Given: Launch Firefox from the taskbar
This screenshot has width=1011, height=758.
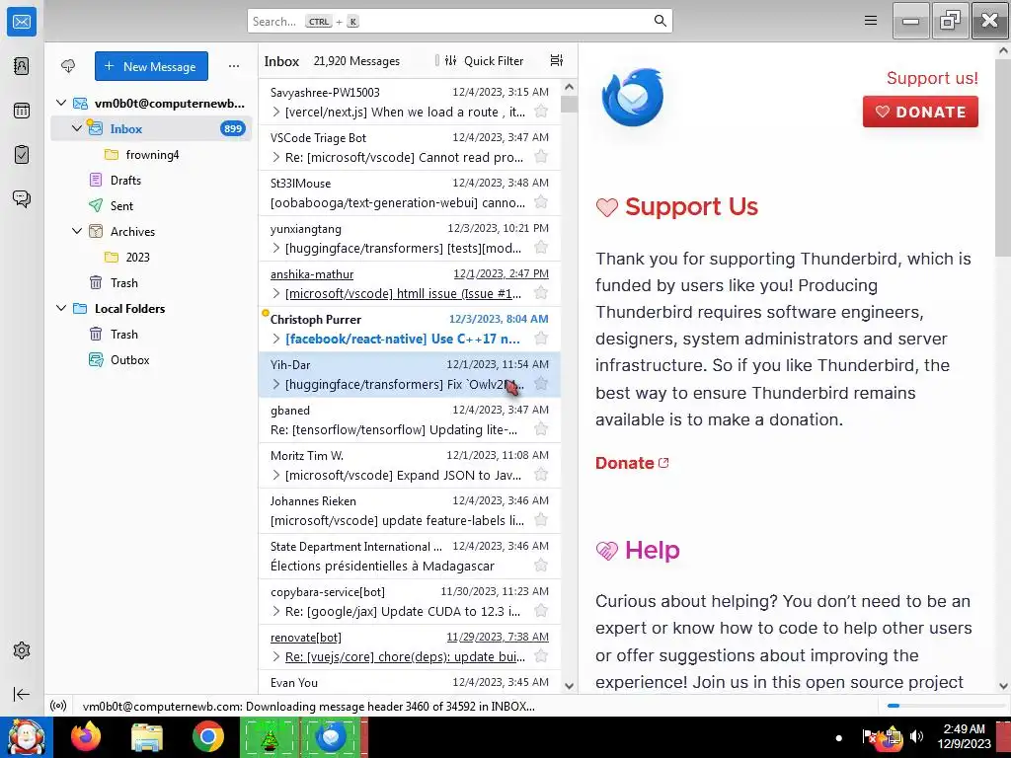Looking at the screenshot, I should tap(86, 736).
